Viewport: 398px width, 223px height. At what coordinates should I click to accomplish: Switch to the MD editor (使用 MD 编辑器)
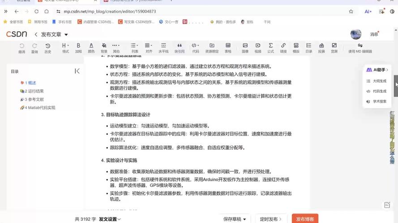click(360, 48)
